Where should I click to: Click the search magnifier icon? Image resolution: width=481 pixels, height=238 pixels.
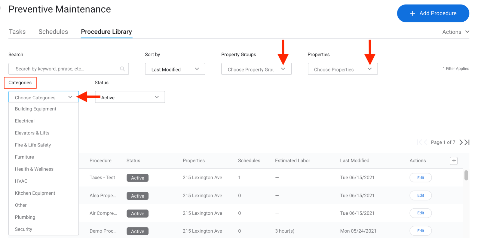pos(122,69)
